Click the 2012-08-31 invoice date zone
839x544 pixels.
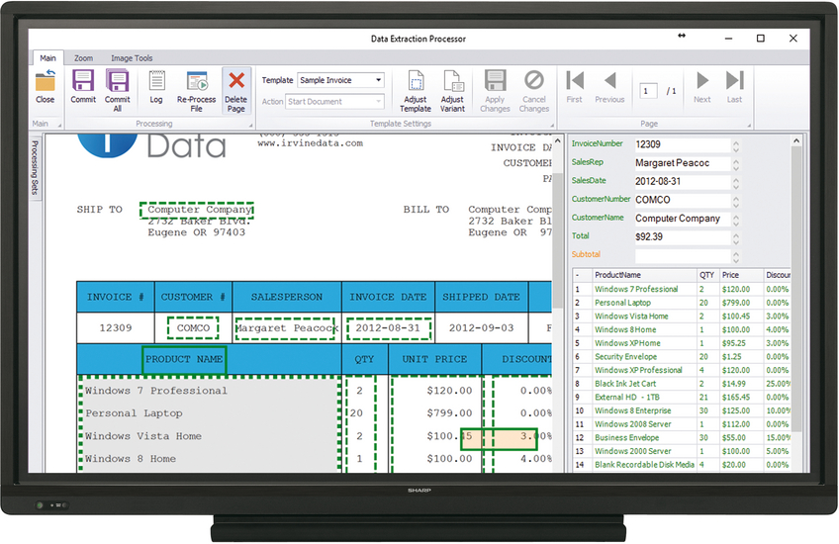click(389, 328)
